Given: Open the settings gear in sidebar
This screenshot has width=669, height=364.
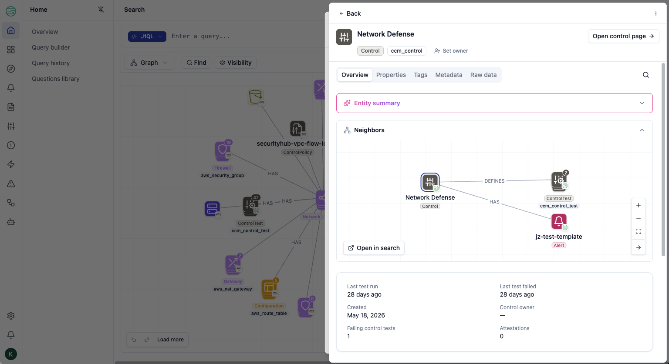Looking at the screenshot, I should point(11,316).
